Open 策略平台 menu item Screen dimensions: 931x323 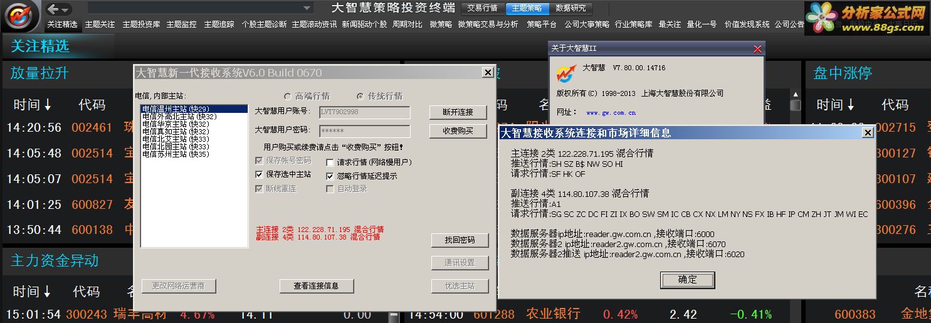(x=542, y=24)
